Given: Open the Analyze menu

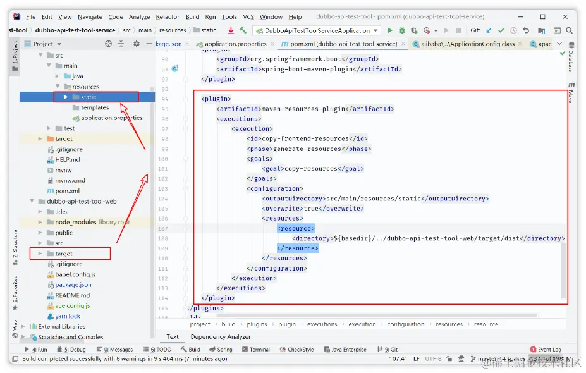Looking at the screenshot, I should point(140,17).
